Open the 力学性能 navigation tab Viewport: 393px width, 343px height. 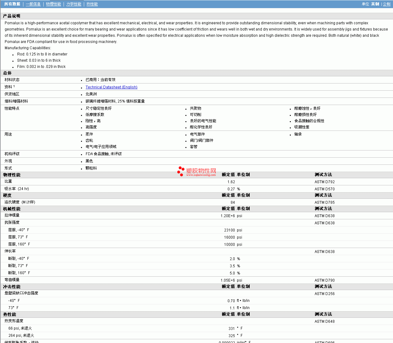74,4
